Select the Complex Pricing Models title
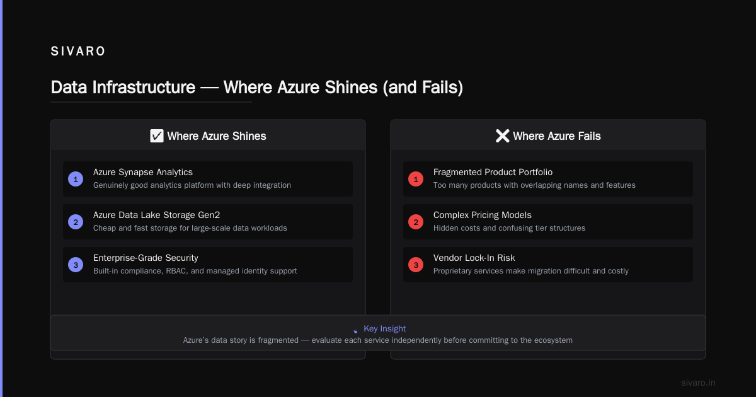This screenshot has width=756, height=397. tap(483, 215)
